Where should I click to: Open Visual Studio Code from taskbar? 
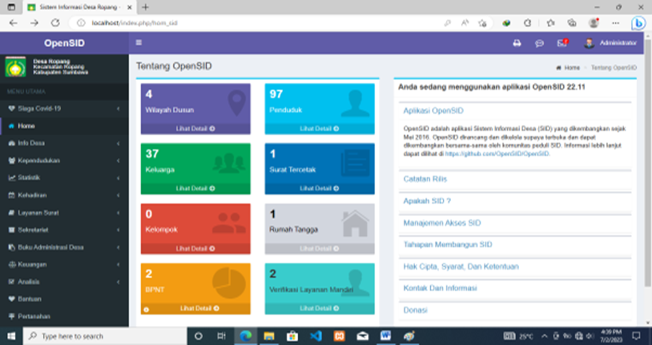(315, 336)
